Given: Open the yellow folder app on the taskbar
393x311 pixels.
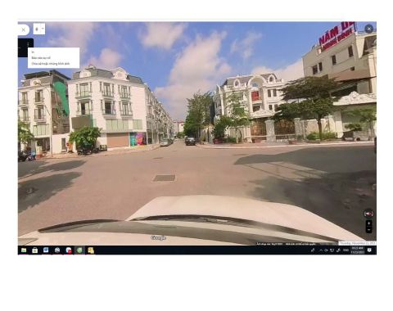Looking at the screenshot, I should click(91, 250).
